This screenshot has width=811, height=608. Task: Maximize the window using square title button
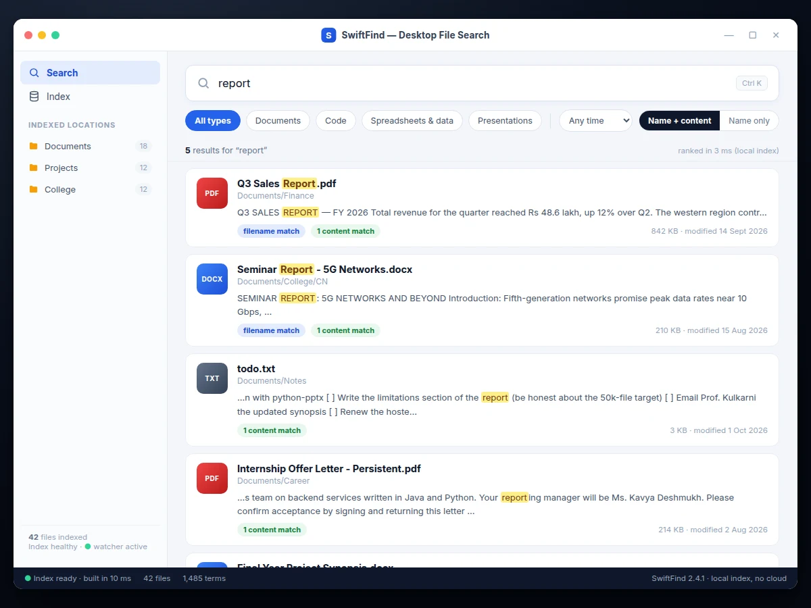tap(752, 35)
